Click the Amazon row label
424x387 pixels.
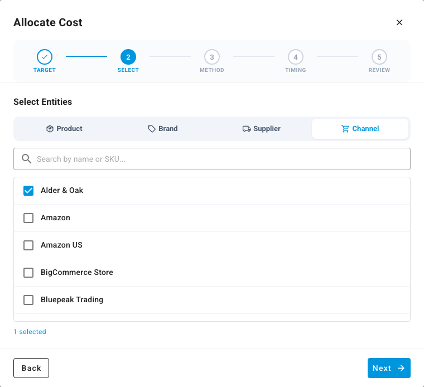point(55,217)
